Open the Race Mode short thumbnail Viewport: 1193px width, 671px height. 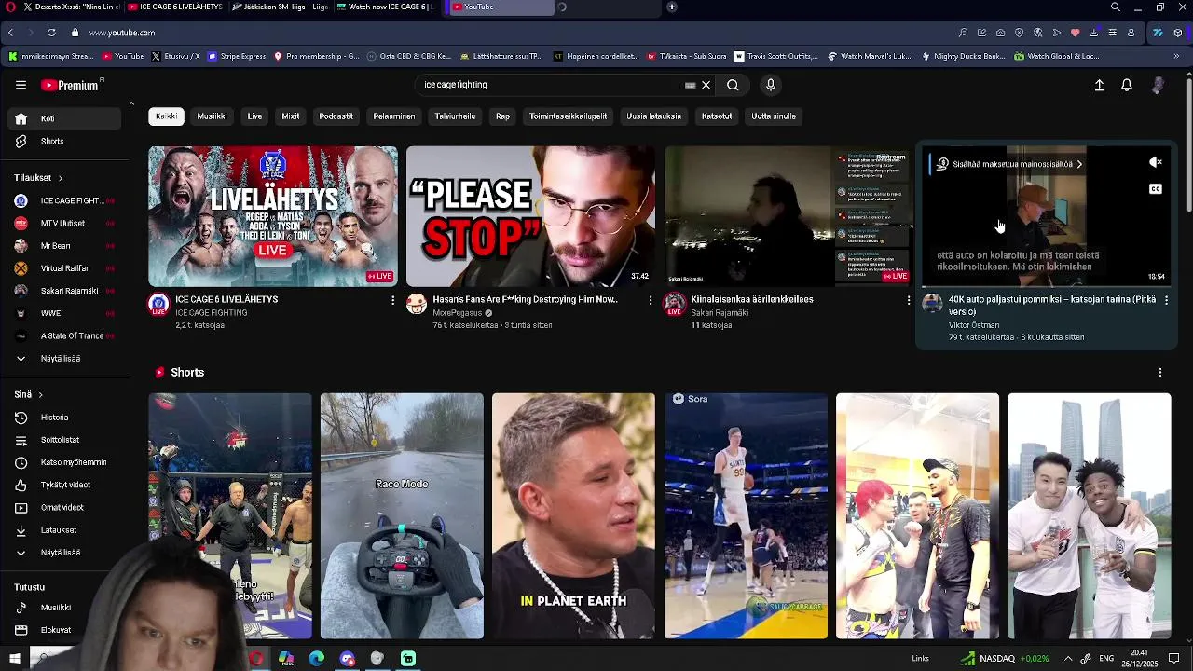(402, 515)
